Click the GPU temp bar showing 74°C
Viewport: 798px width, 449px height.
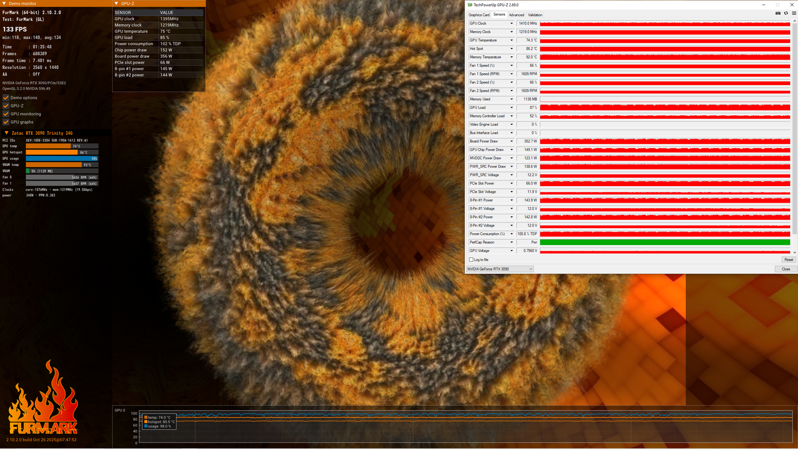click(62, 146)
